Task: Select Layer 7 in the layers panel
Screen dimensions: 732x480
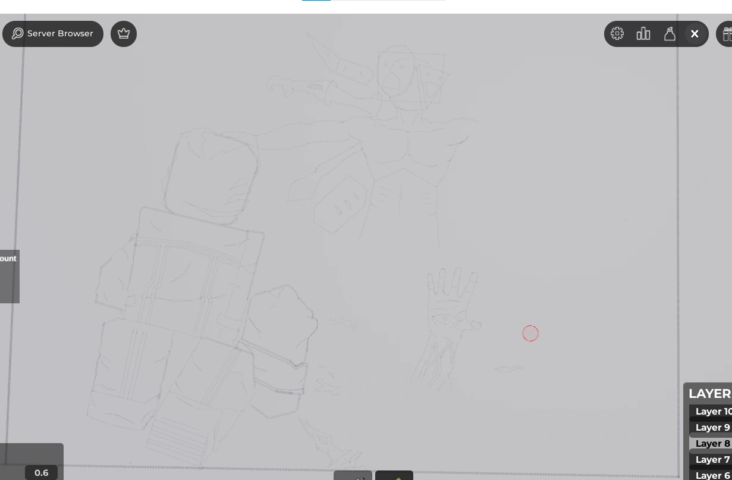Action: (712, 459)
